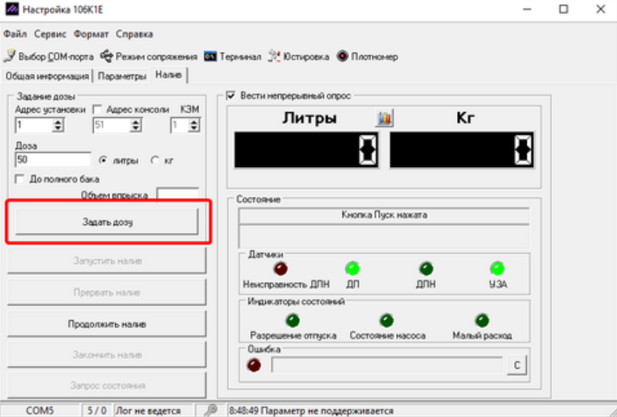
Task: Click the Состояние насоса indicator lamp
Action: tap(387, 320)
